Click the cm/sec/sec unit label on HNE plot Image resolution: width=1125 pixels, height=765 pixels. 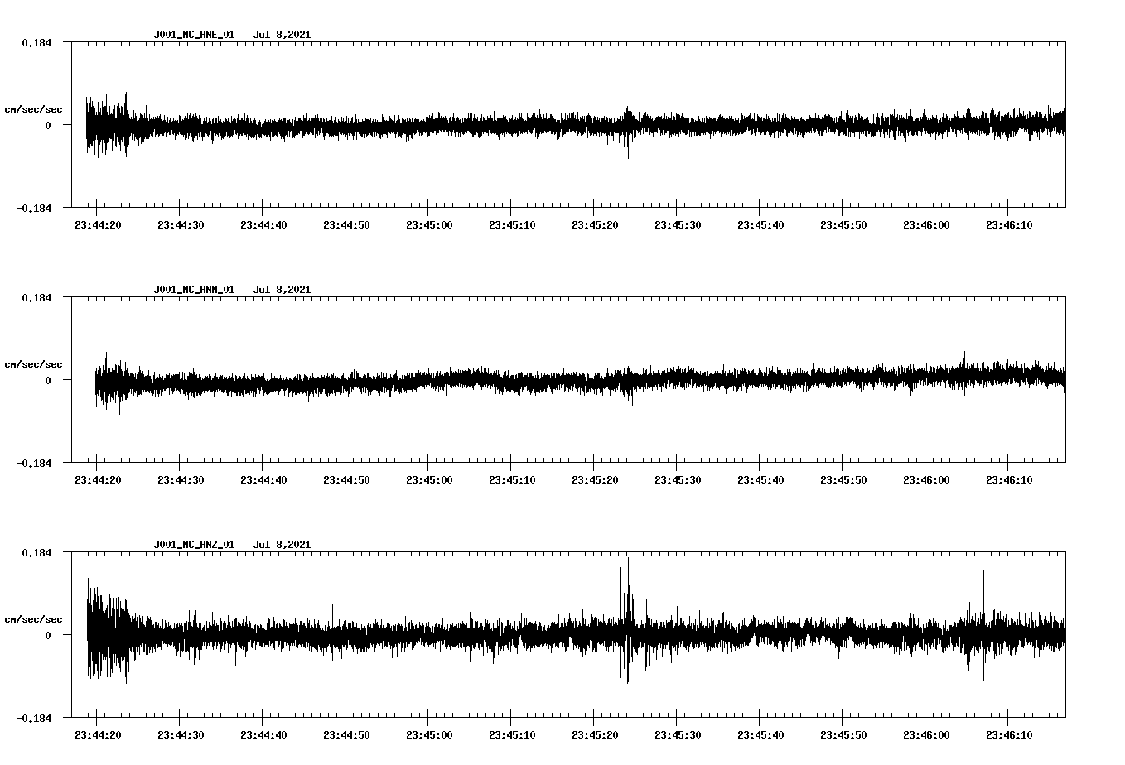coord(33,109)
